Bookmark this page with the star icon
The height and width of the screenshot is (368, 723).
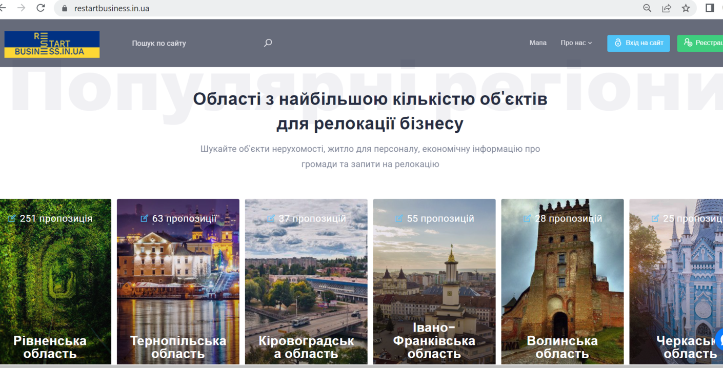(x=686, y=8)
